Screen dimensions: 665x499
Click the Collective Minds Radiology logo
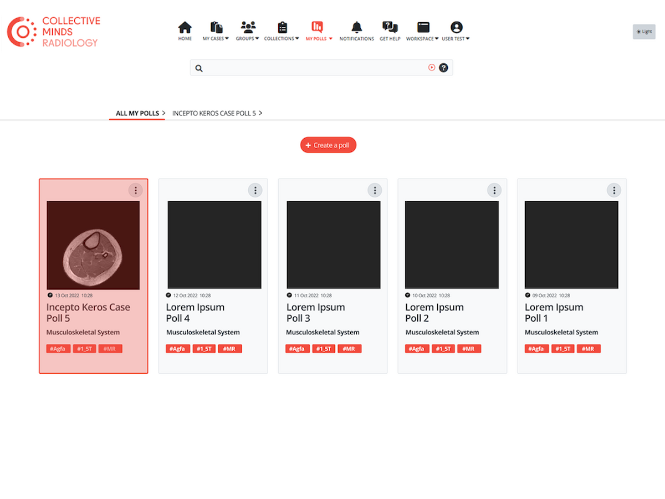click(54, 32)
